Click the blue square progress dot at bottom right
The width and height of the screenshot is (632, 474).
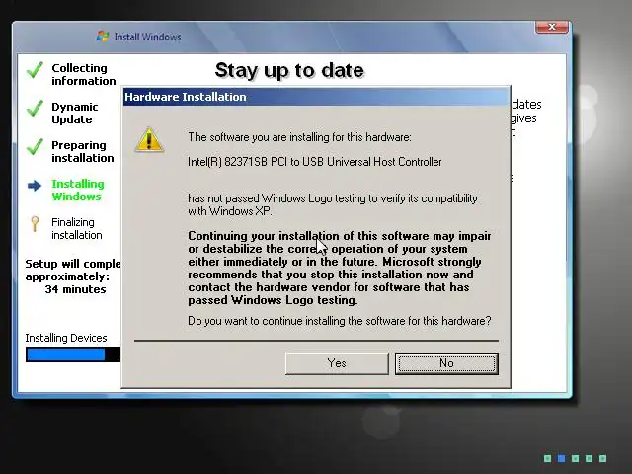(x=561, y=458)
